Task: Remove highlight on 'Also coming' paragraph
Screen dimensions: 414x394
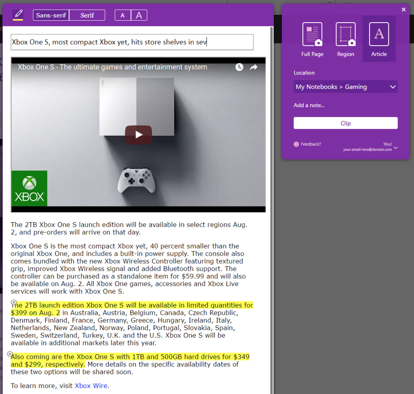Action: (10, 354)
